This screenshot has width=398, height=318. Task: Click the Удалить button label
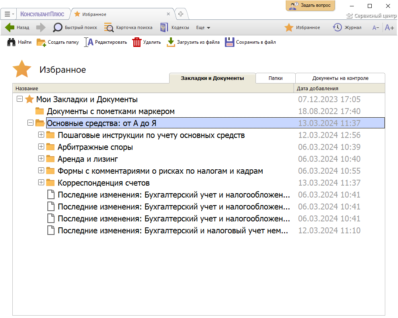(x=152, y=42)
